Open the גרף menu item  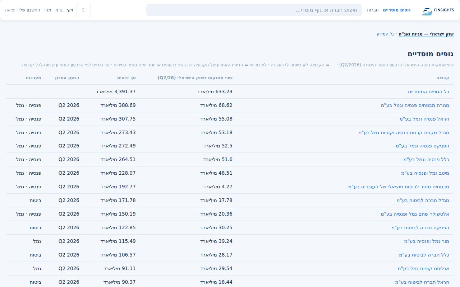(x=59, y=10)
